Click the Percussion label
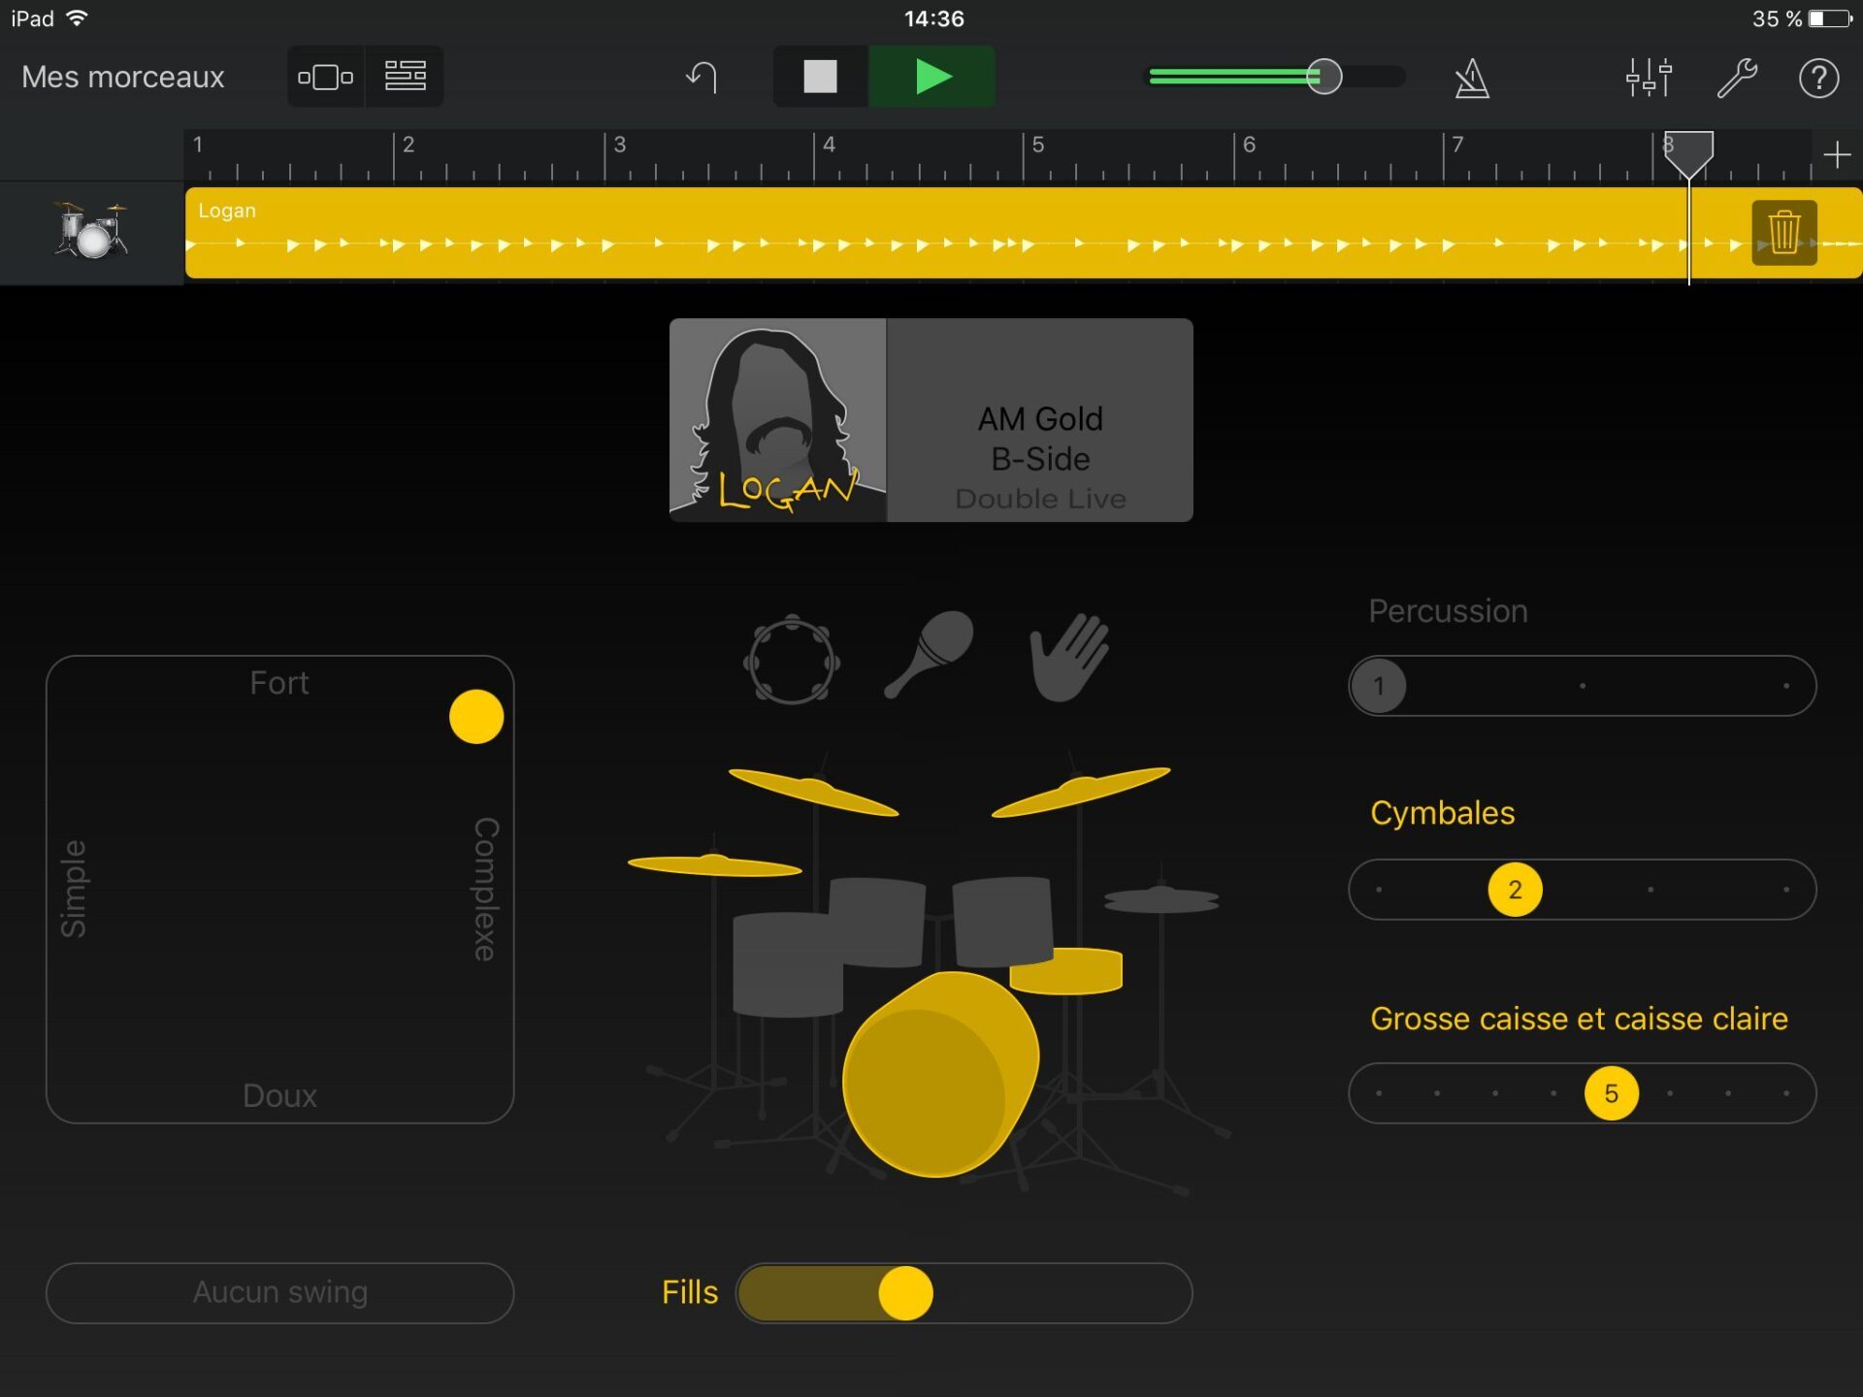1863x1397 pixels. coord(1448,611)
